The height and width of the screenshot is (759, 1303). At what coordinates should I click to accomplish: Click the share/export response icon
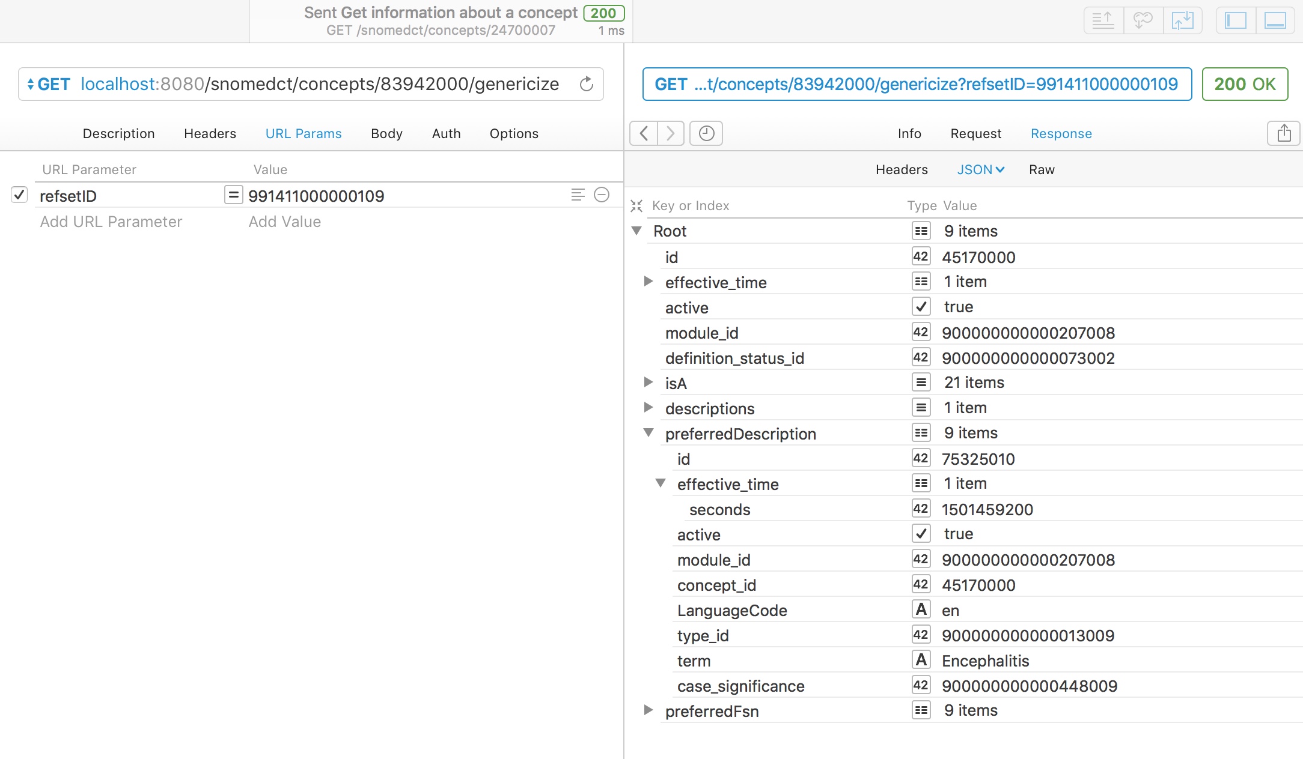tap(1284, 133)
